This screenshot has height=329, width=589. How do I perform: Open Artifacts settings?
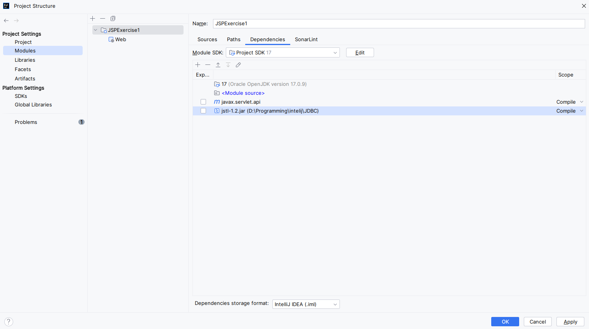point(25,78)
